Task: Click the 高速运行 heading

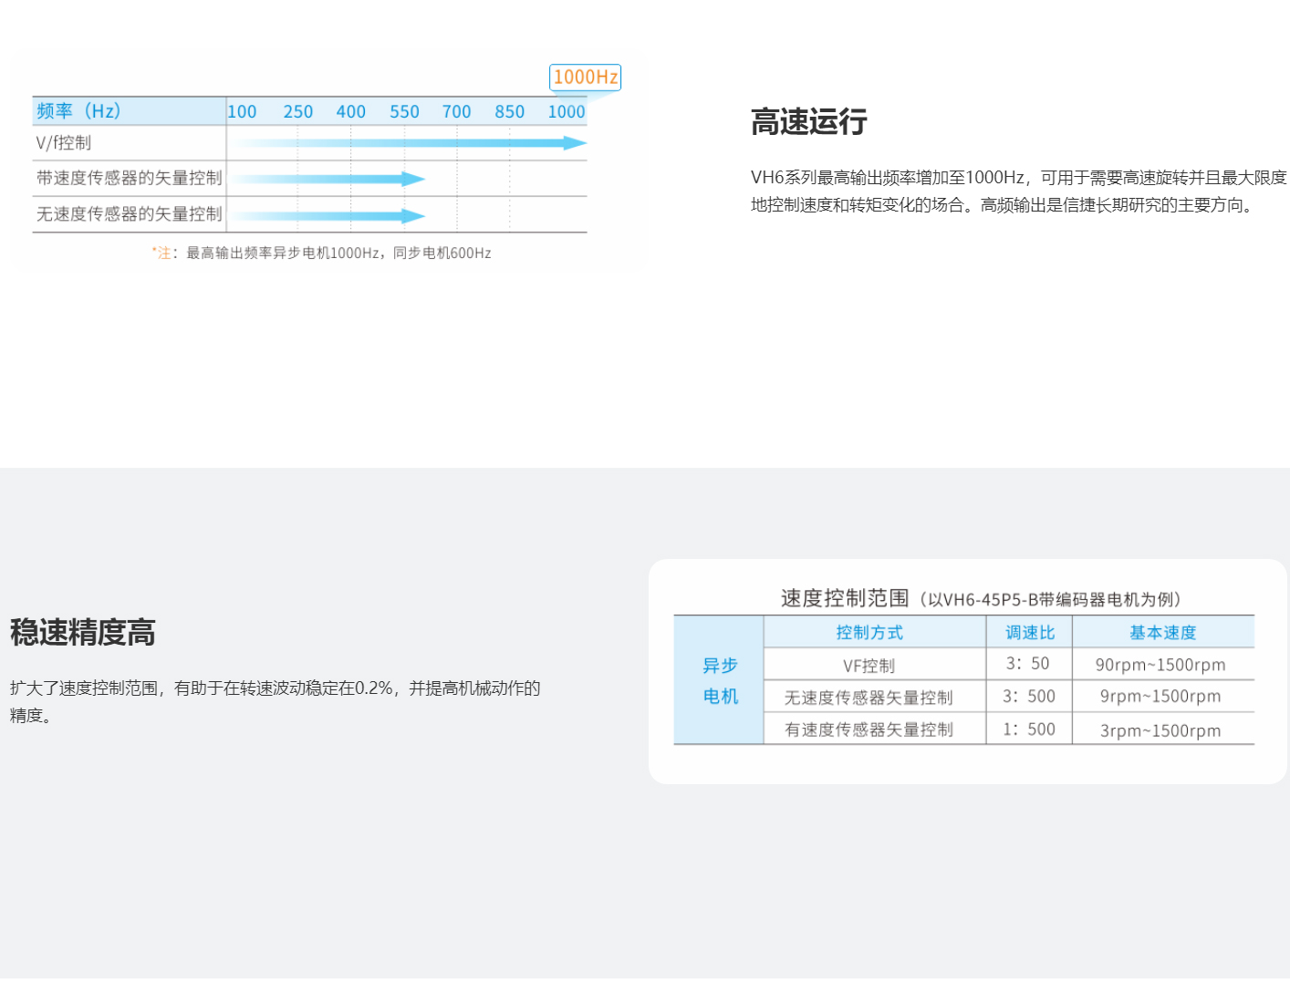Action: point(808,122)
